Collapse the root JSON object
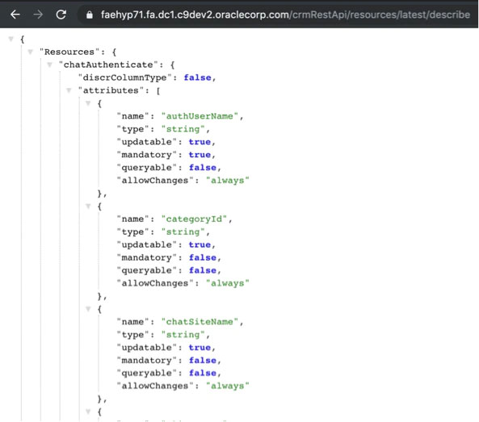 click(x=11, y=39)
